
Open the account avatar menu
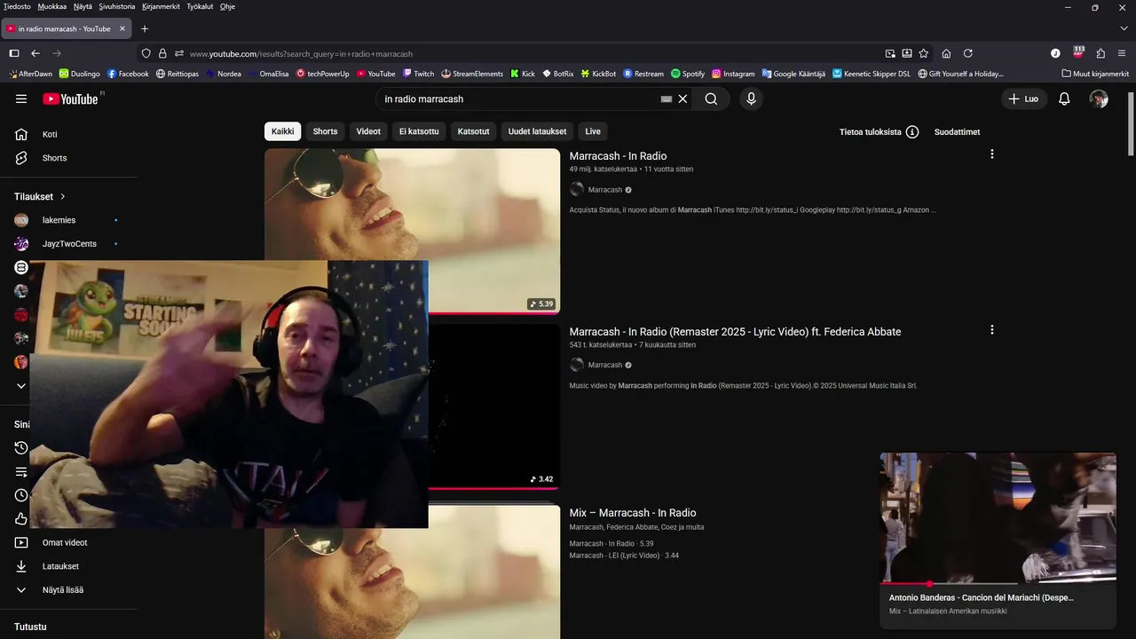point(1099,99)
